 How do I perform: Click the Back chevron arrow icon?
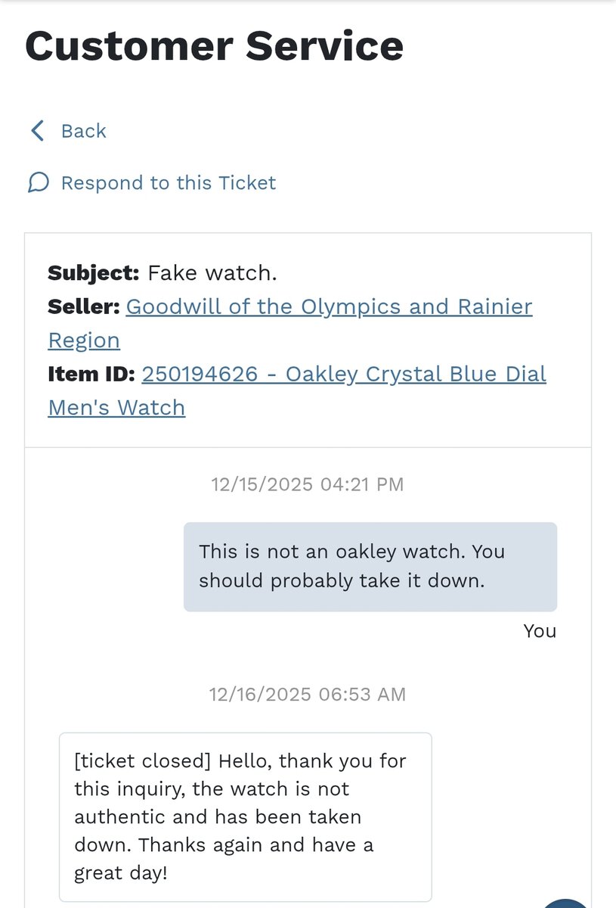point(37,131)
